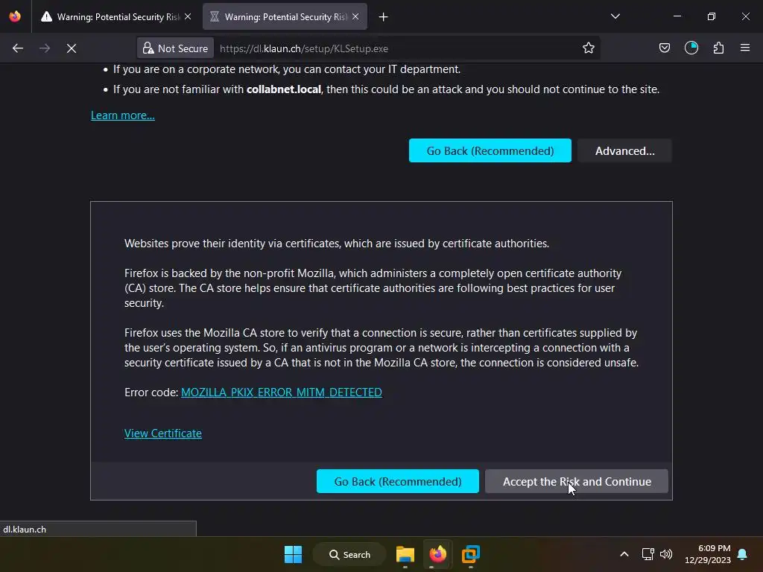The height and width of the screenshot is (572, 763).
Task: Close the first Warning tab
Action: pyautogui.click(x=188, y=16)
